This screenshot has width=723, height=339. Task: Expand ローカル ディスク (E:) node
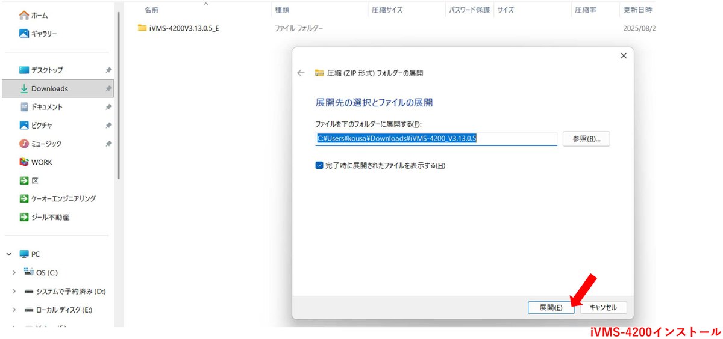point(14,310)
